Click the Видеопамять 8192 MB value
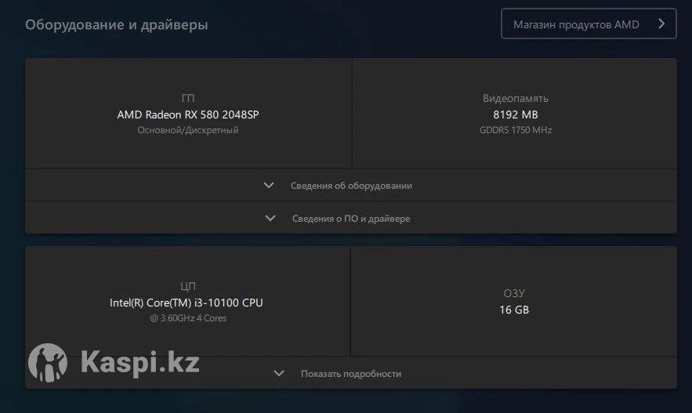The height and width of the screenshot is (413, 692). [516, 114]
